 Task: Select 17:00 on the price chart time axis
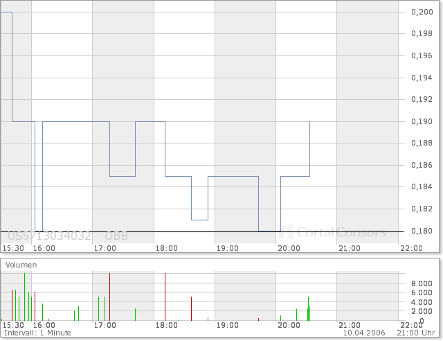105,248
